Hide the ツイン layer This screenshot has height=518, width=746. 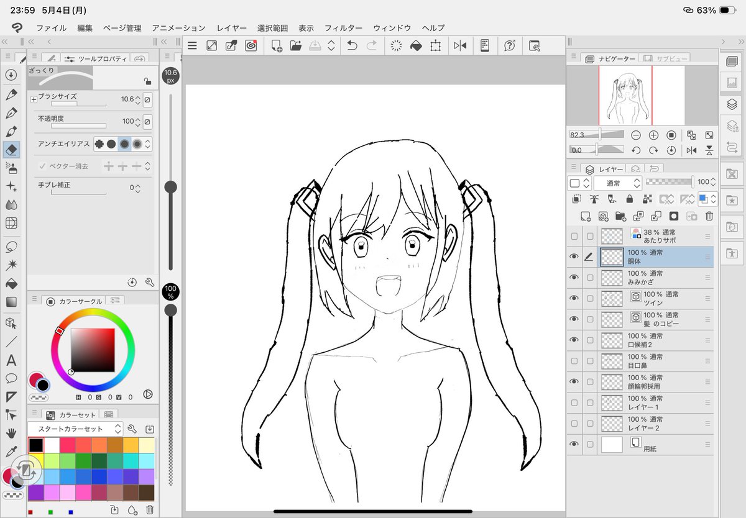pos(574,299)
